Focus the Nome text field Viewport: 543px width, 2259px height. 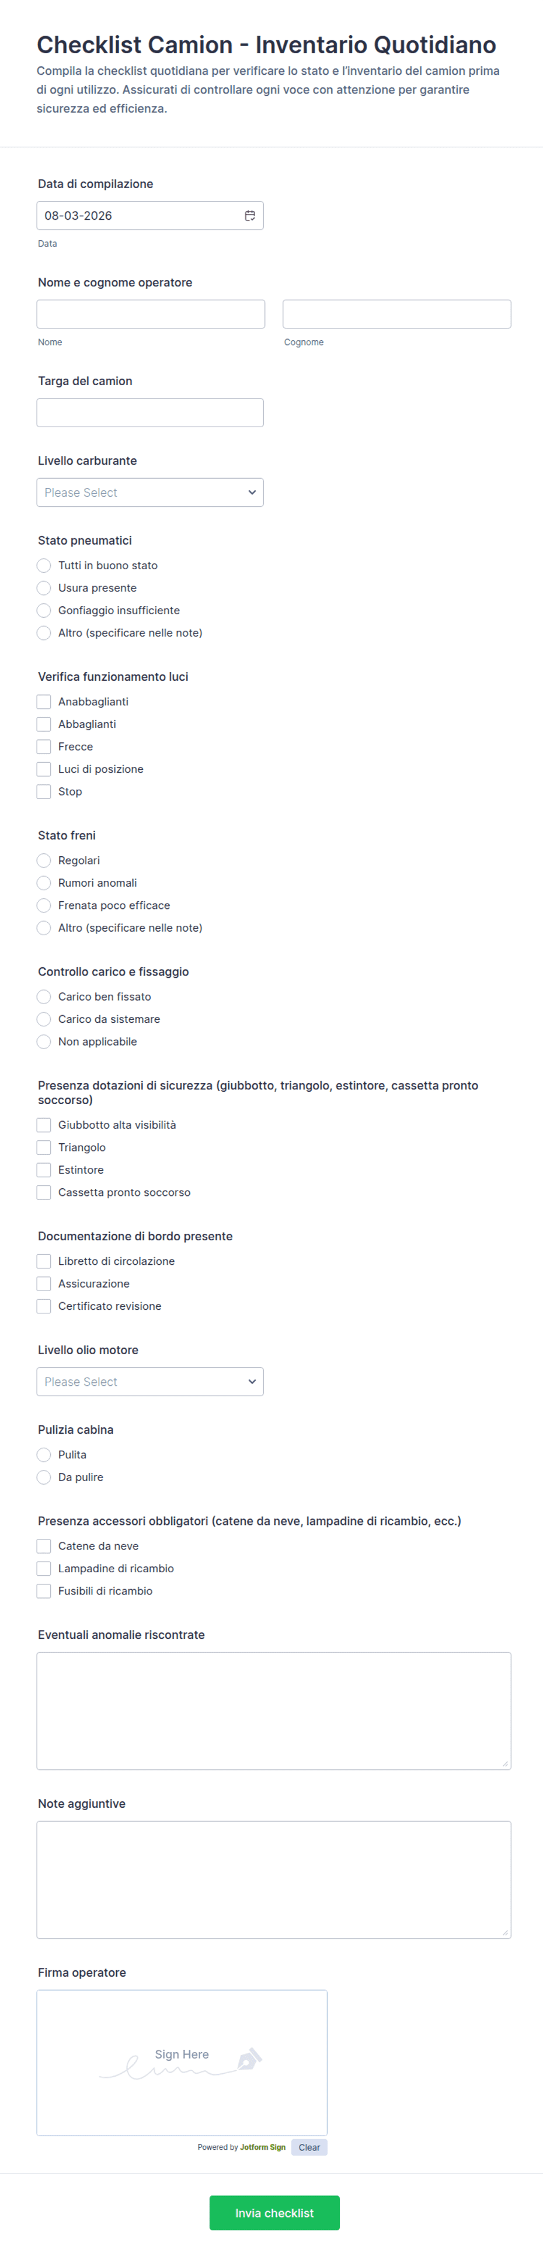coord(151,314)
